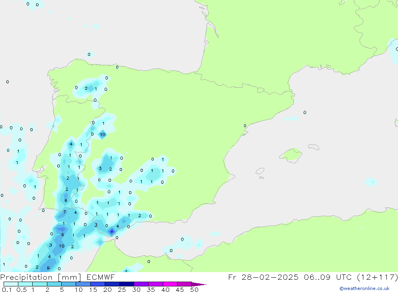The width and height of the screenshot is (398, 292).
Task: Select the 10–15 mm legend swatch
Action: pos(83,284)
